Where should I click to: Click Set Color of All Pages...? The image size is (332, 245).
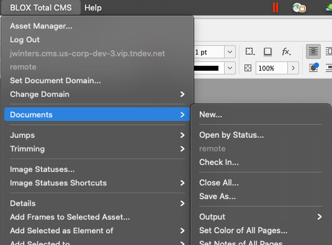coord(261,230)
